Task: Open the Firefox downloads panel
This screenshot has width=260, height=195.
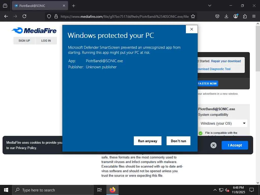Action: (226, 16)
